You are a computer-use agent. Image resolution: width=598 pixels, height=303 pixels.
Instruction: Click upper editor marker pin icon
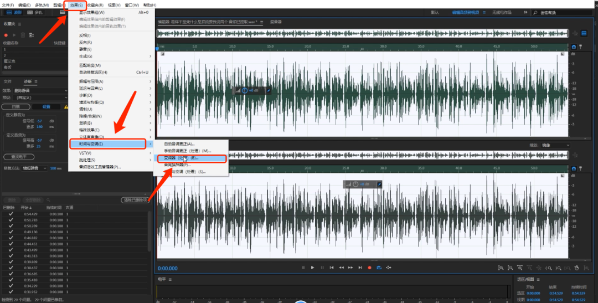coord(580,47)
